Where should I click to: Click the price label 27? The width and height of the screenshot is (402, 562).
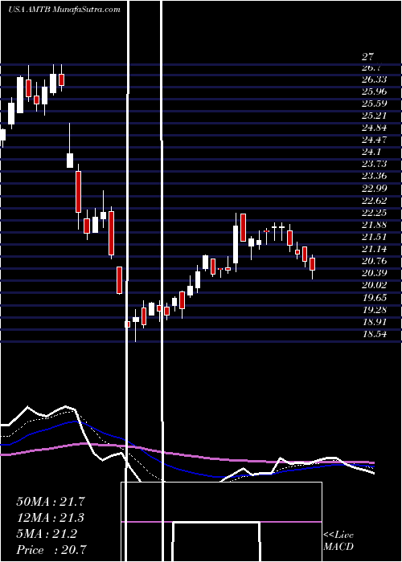(367, 57)
